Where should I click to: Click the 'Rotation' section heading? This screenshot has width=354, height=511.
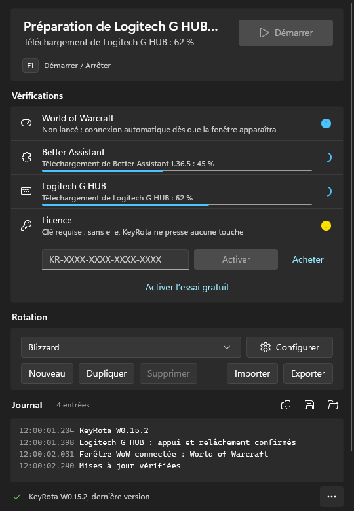pos(29,317)
